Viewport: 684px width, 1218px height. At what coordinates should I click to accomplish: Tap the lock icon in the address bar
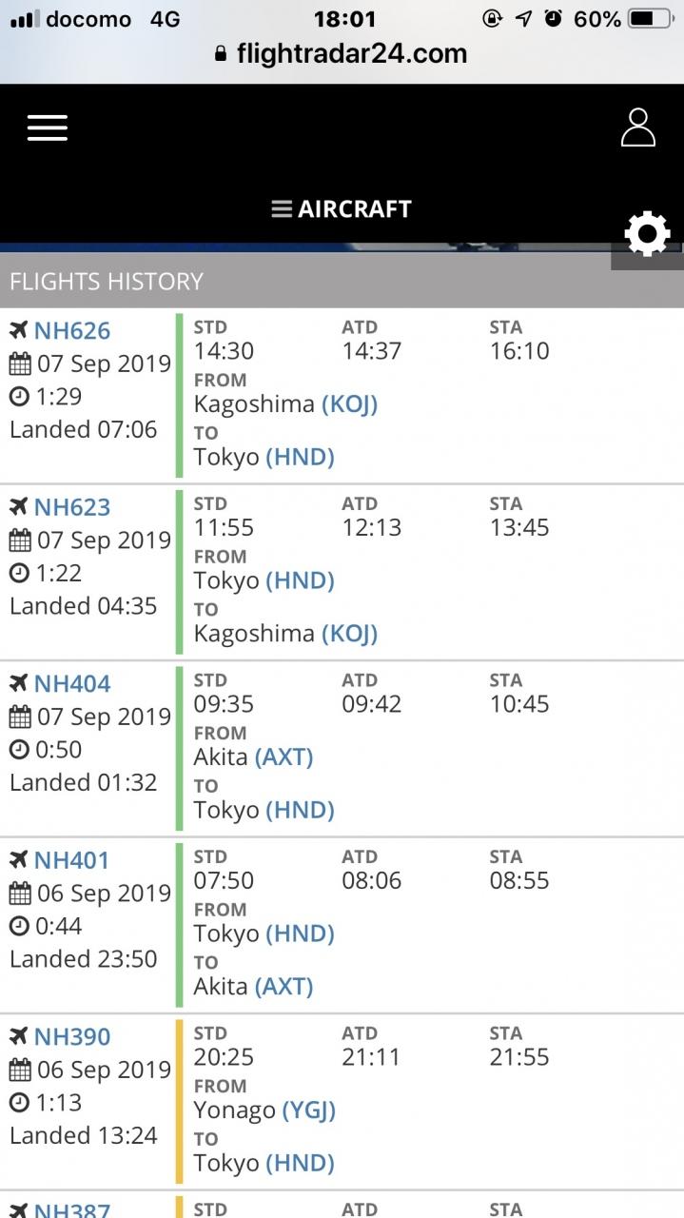point(222,54)
